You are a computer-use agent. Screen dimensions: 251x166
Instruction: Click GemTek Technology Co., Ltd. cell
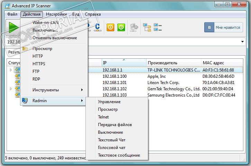(x=174, y=89)
